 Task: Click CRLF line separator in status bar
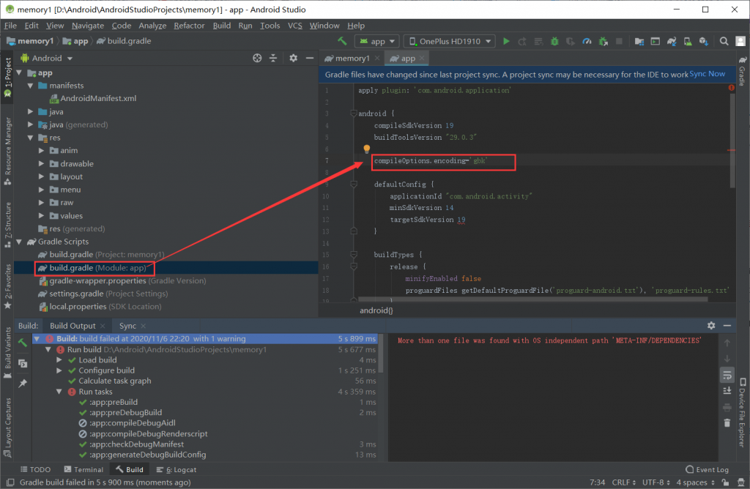point(624,482)
